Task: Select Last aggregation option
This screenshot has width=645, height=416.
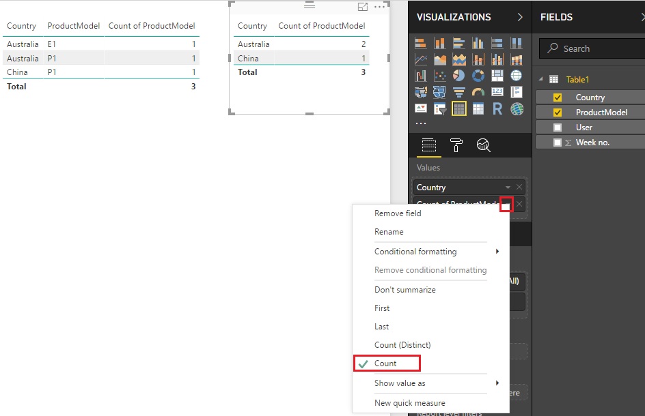Action: click(430, 327)
